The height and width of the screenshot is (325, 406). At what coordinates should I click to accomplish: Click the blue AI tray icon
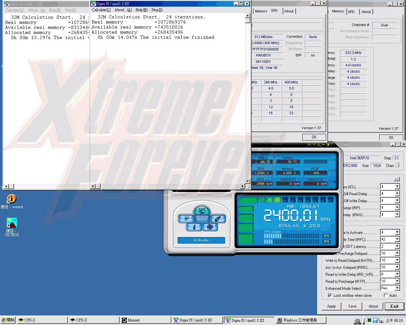click(x=375, y=321)
